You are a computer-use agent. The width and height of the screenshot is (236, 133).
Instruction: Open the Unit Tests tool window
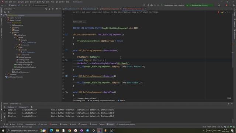pos(43,124)
